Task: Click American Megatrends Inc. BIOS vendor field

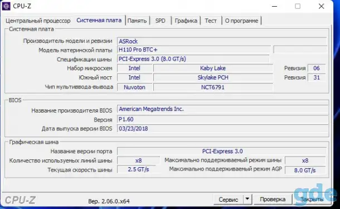Action: click(x=223, y=109)
